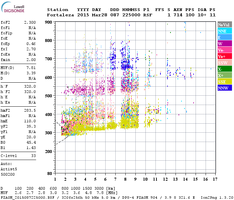Click the B1 value 1.43
This screenshot has width=234, height=200.
[x=31, y=148]
